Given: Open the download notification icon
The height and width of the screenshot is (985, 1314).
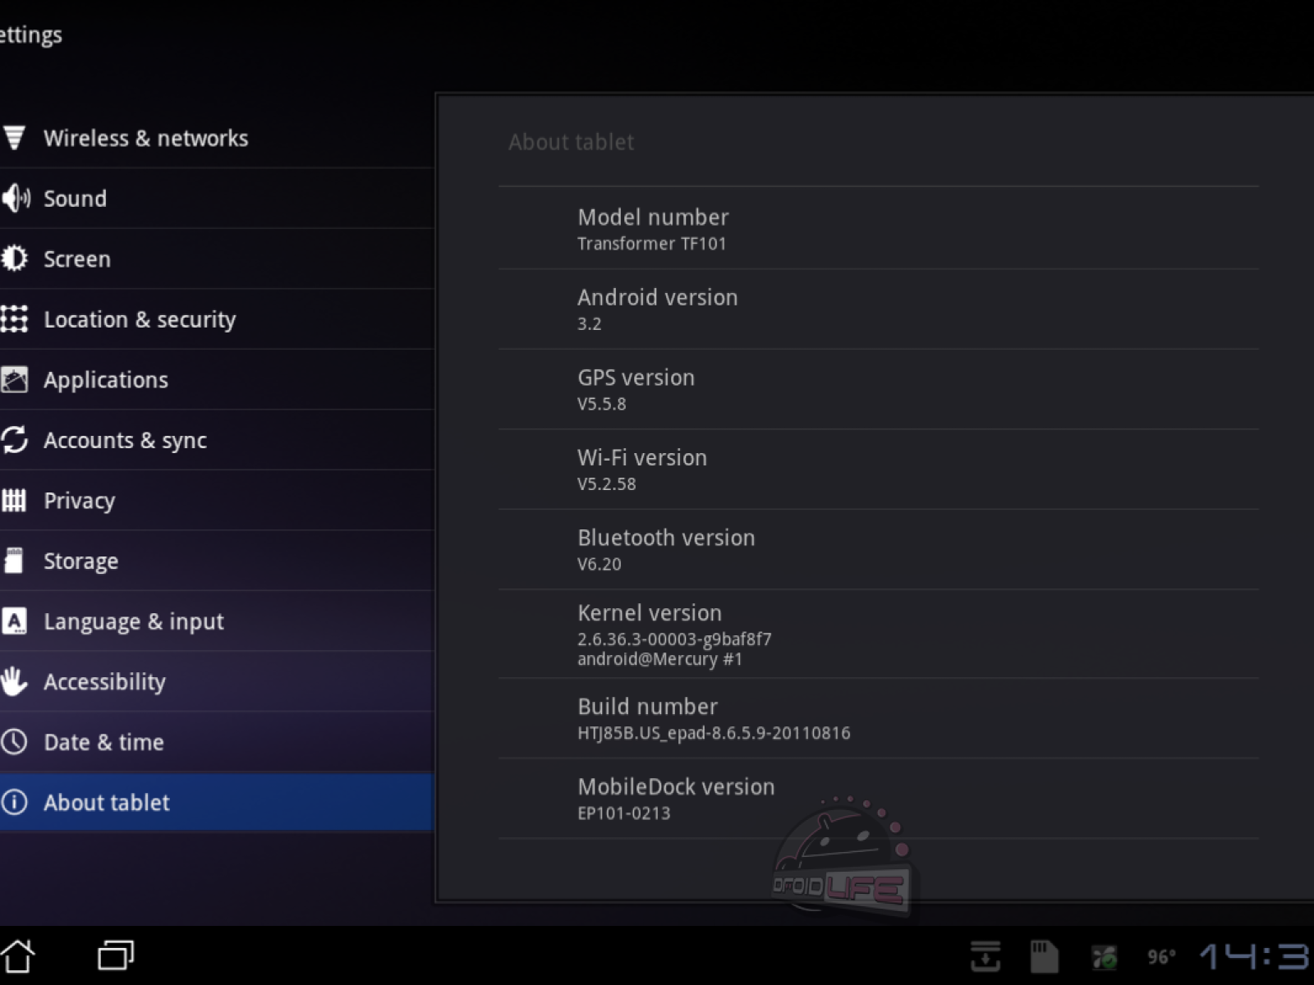Looking at the screenshot, I should tap(985, 956).
